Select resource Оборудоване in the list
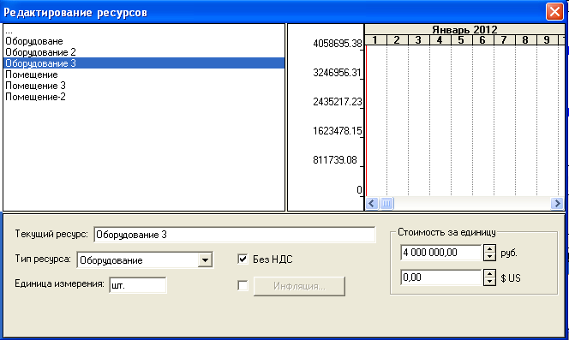This screenshot has height=340, width=569. (x=144, y=41)
